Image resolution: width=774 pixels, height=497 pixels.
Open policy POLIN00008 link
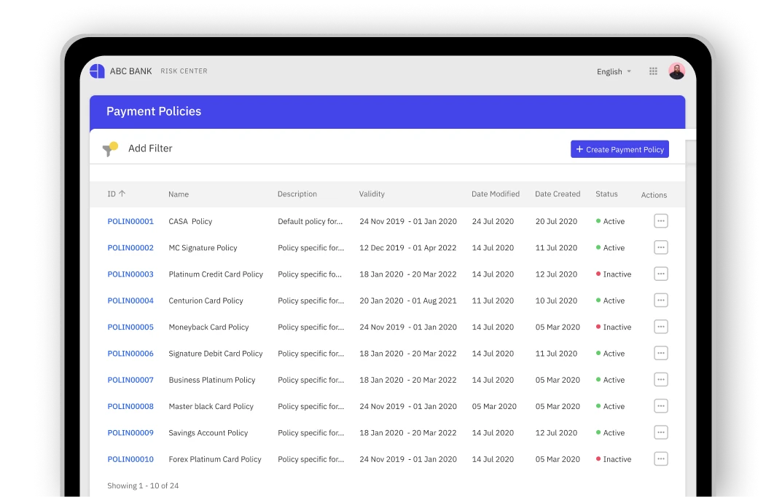130,406
